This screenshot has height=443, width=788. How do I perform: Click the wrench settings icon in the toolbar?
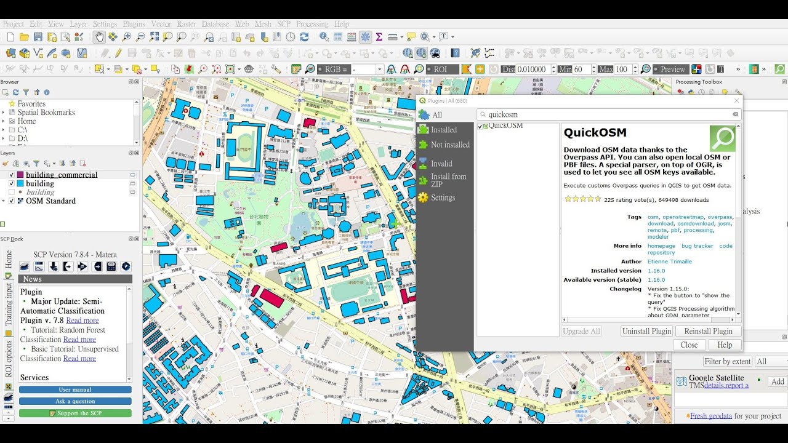(276, 69)
